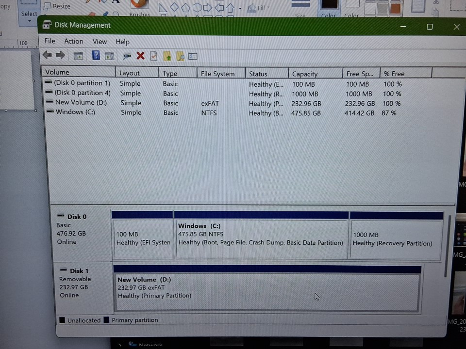Click the Disk Management title bar app icon
The image size is (466, 349).
(x=47, y=25)
